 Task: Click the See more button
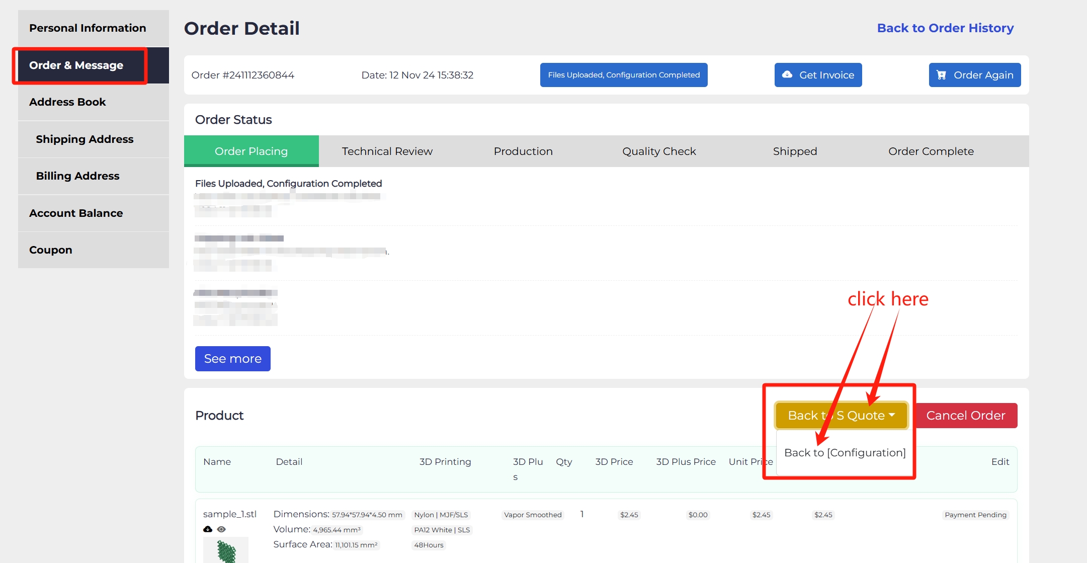[232, 359]
